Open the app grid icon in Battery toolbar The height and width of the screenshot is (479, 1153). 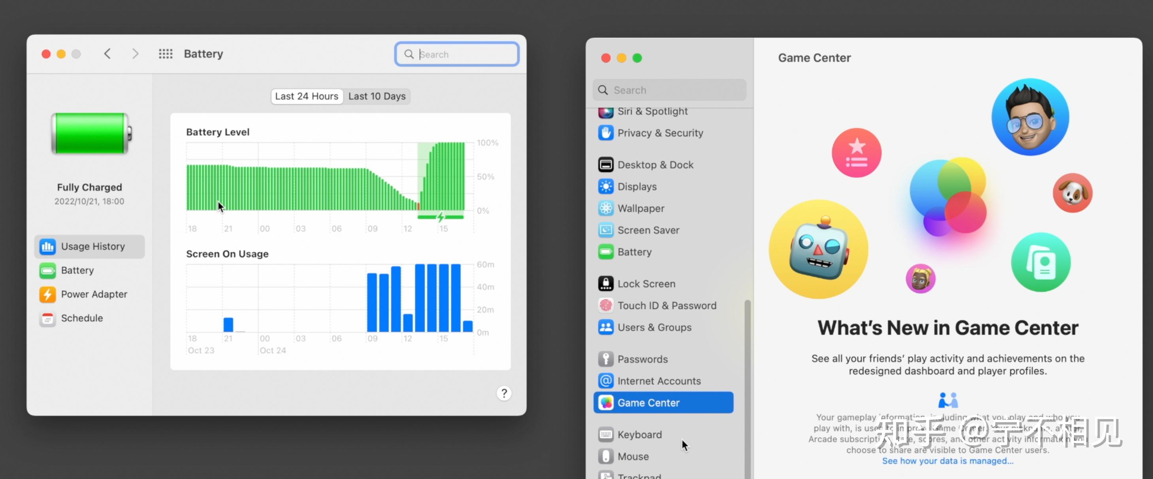click(x=166, y=54)
